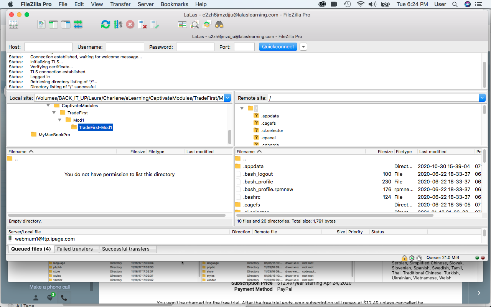Open Notification Center list icon
Viewport: 491px width, 307px height.
(x=479, y=4)
